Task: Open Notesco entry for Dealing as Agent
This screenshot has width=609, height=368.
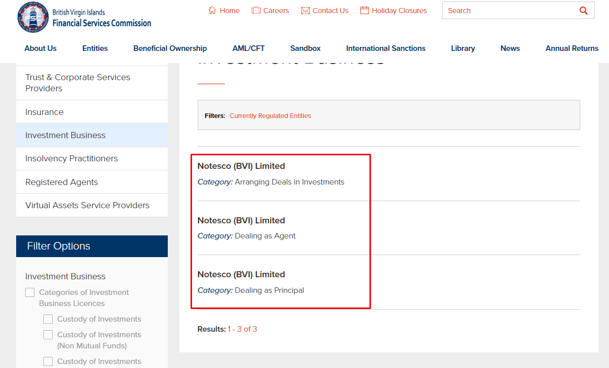Action: pos(241,220)
